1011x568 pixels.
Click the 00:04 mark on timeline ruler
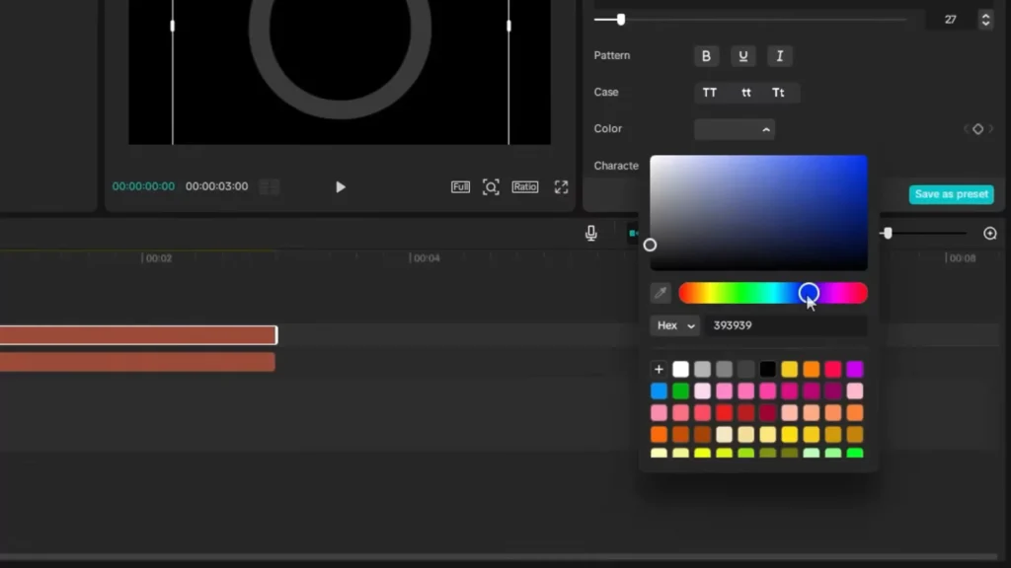(x=427, y=258)
